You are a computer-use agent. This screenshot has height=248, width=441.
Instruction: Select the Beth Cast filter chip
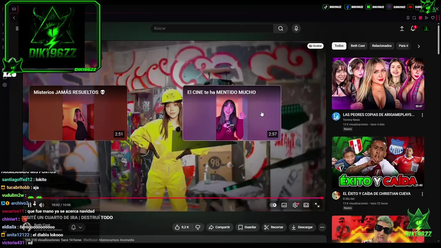pos(358,46)
